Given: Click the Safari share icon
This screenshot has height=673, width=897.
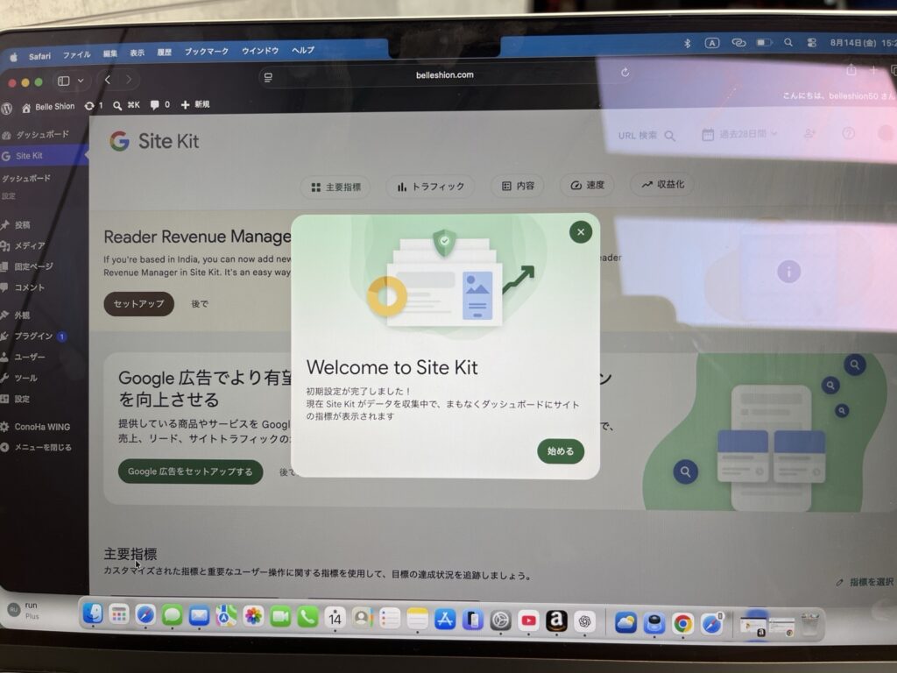Looking at the screenshot, I should point(851,70).
